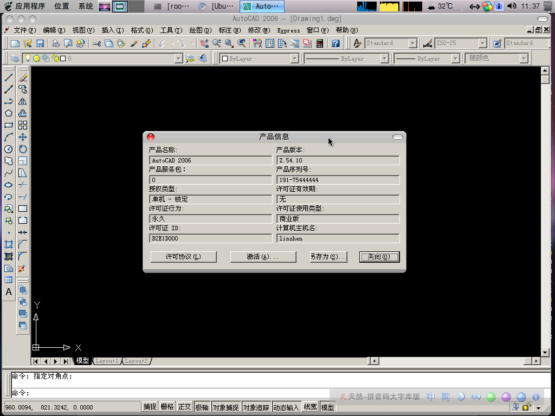Toggle 对象追踪 object tracking in status bar
The height and width of the screenshot is (416, 555).
(256, 407)
